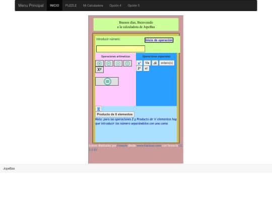Open the PUZZLE menu item
The height and width of the screenshot is (204, 272).
71,6
